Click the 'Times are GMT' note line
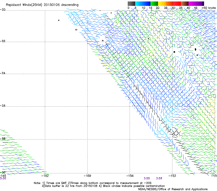The height and width of the screenshot is (191, 217). 93,183
